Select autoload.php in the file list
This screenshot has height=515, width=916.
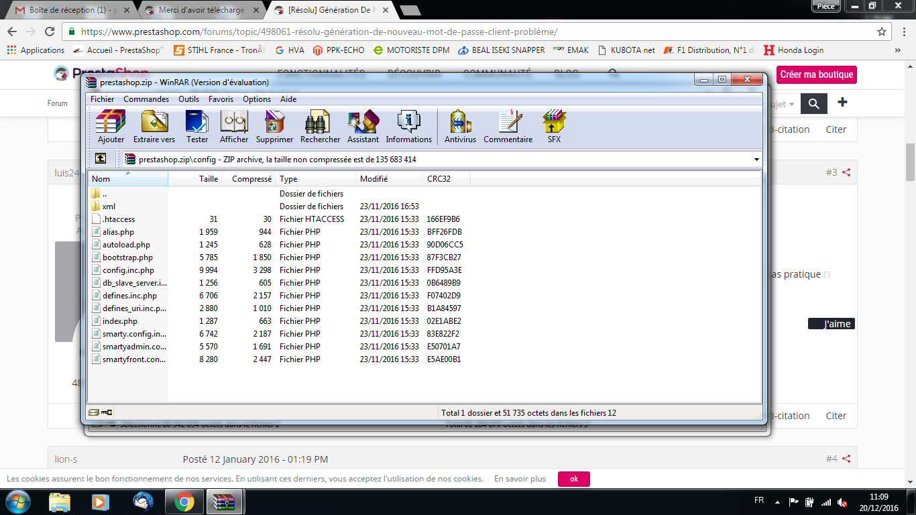[126, 245]
